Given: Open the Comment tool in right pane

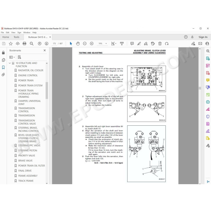Looking at the screenshot, I should [208, 80].
